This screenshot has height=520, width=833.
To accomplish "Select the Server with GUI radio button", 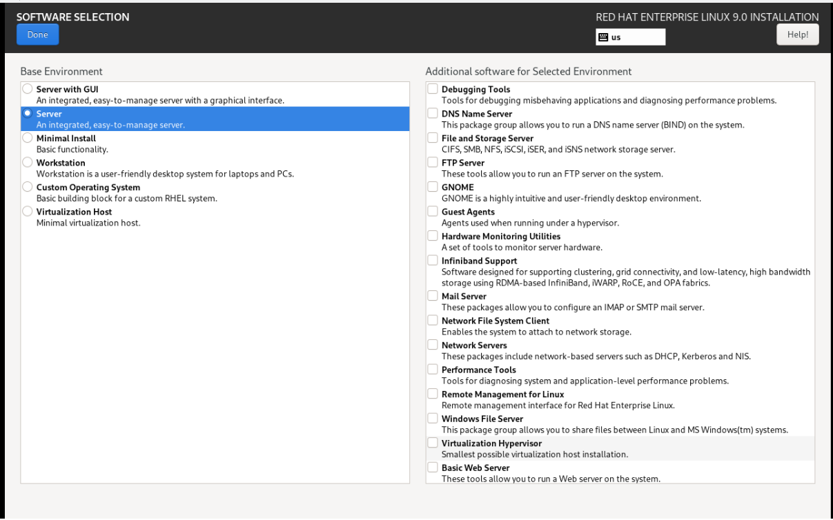I will click(x=27, y=89).
